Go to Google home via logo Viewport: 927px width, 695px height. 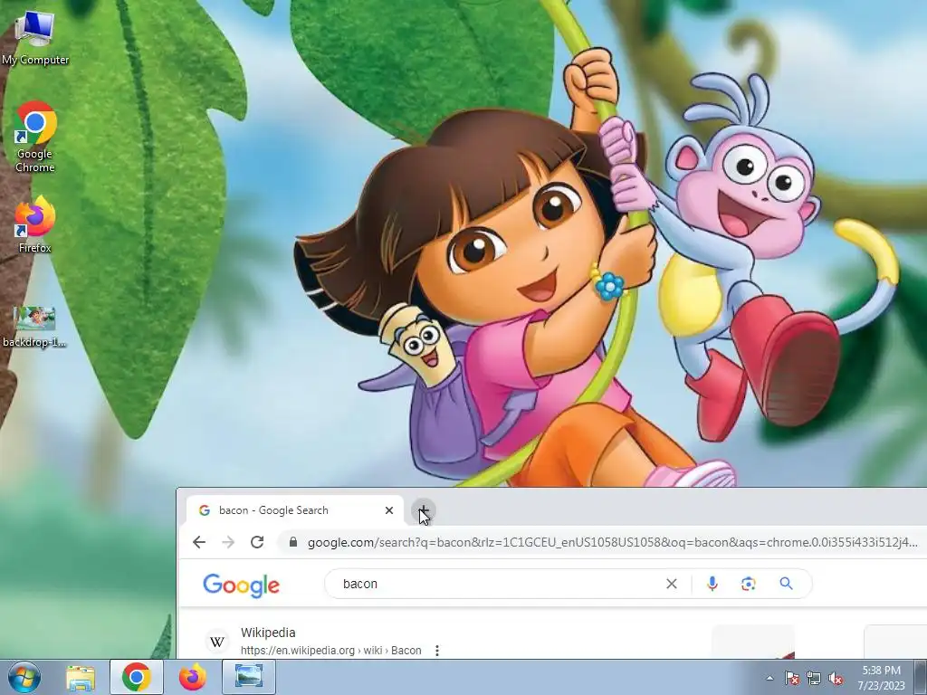point(241,586)
